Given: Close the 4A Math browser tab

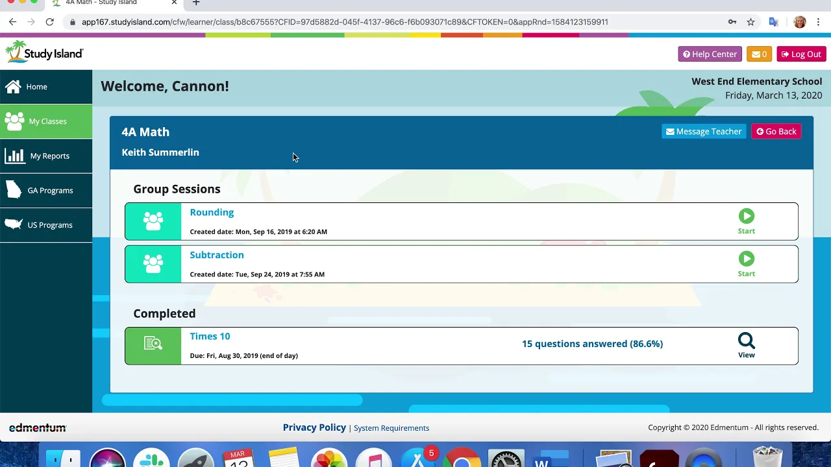Looking at the screenshot, I should tap(174, 3).
